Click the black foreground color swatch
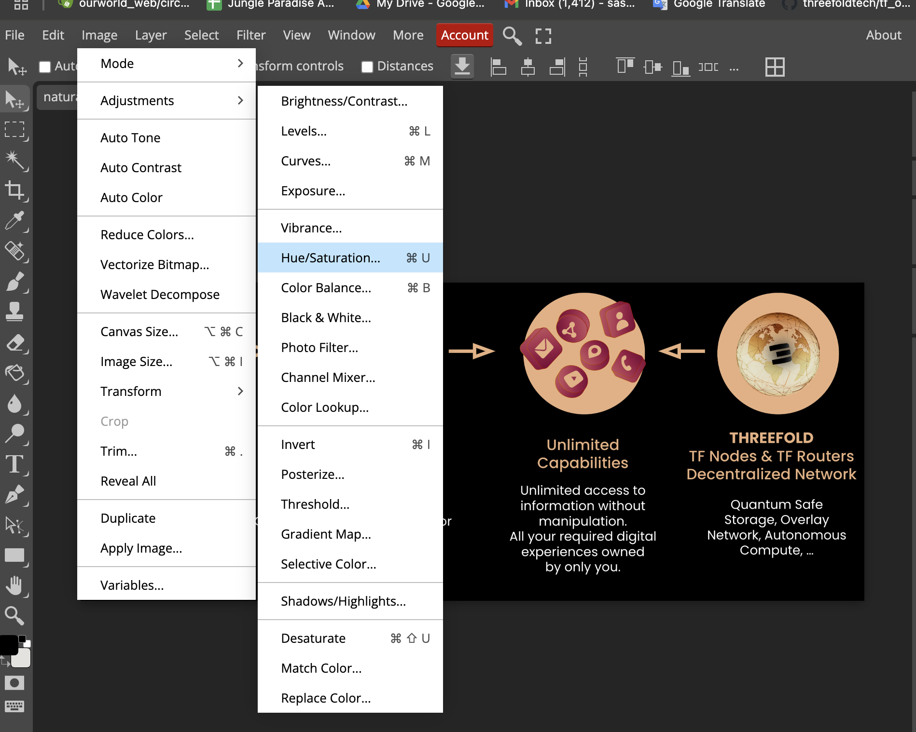The height and width of the screenshot is (732, 916). [x=8, y=645]
